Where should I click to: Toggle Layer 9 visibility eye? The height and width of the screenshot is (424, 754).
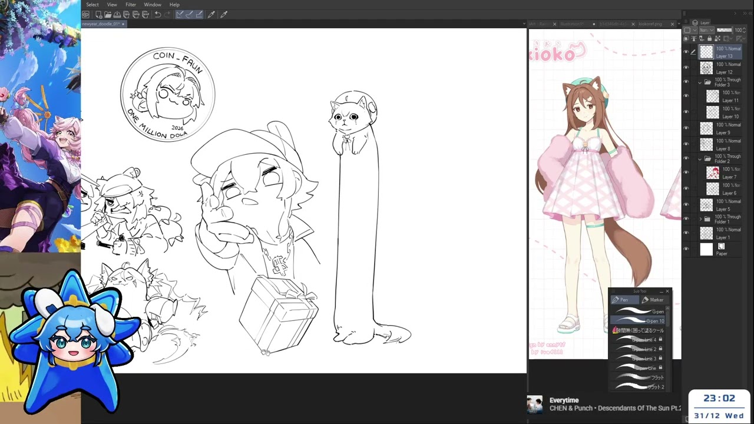(x=686, y=128)
